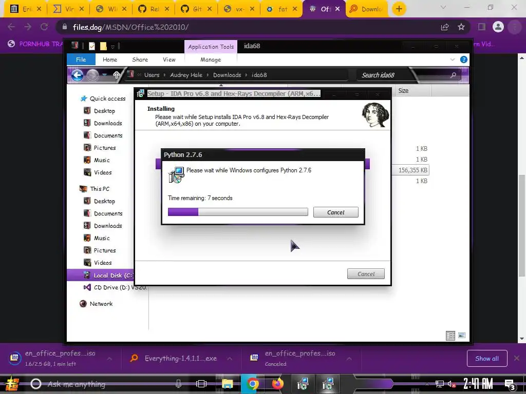Expand options for the canceled Office iso download

349,359
